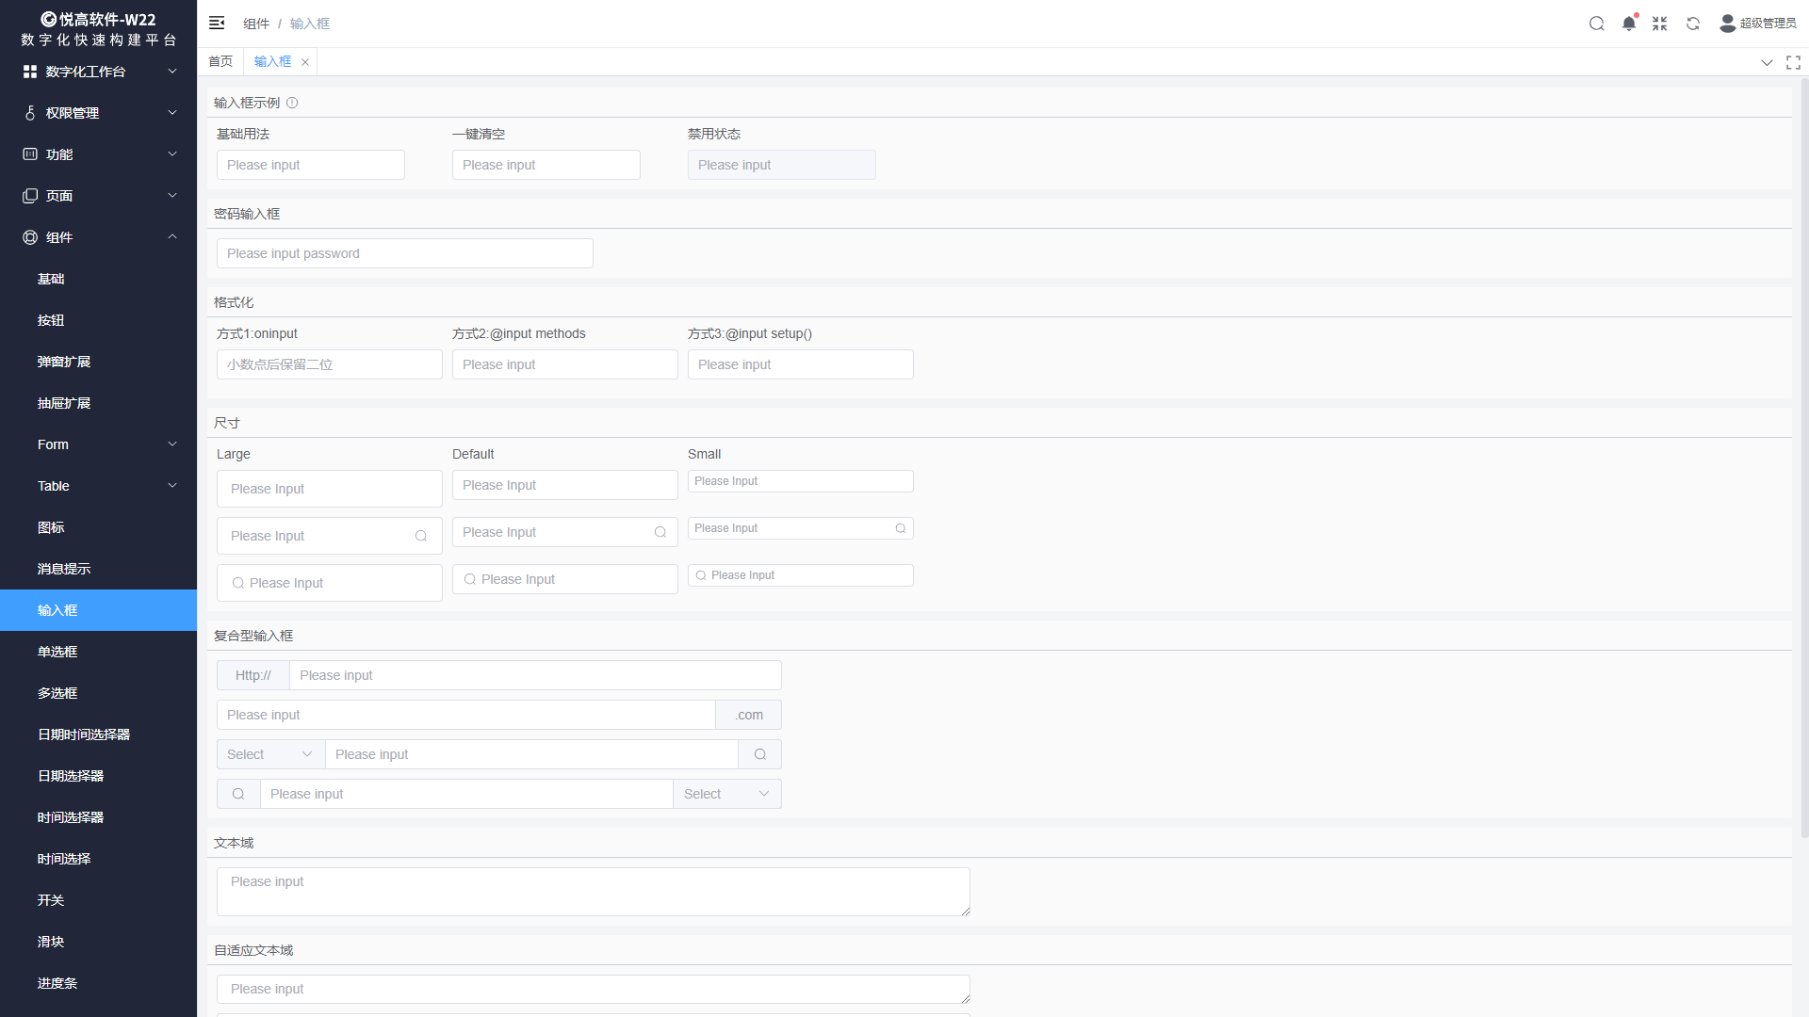Collapse the sidebar using the hamburger icon
The width and height of the screenshot is (1809, 1017).
(x=217, y=23)
